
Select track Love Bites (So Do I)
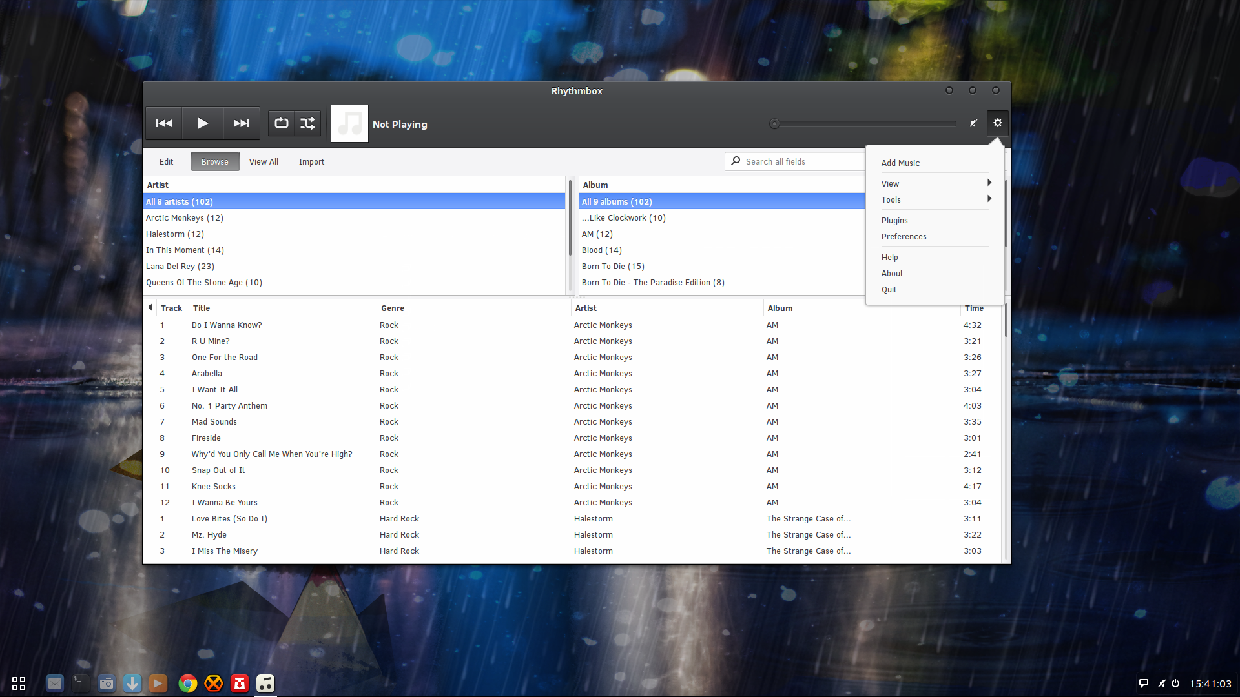click(x=572, y=519)
